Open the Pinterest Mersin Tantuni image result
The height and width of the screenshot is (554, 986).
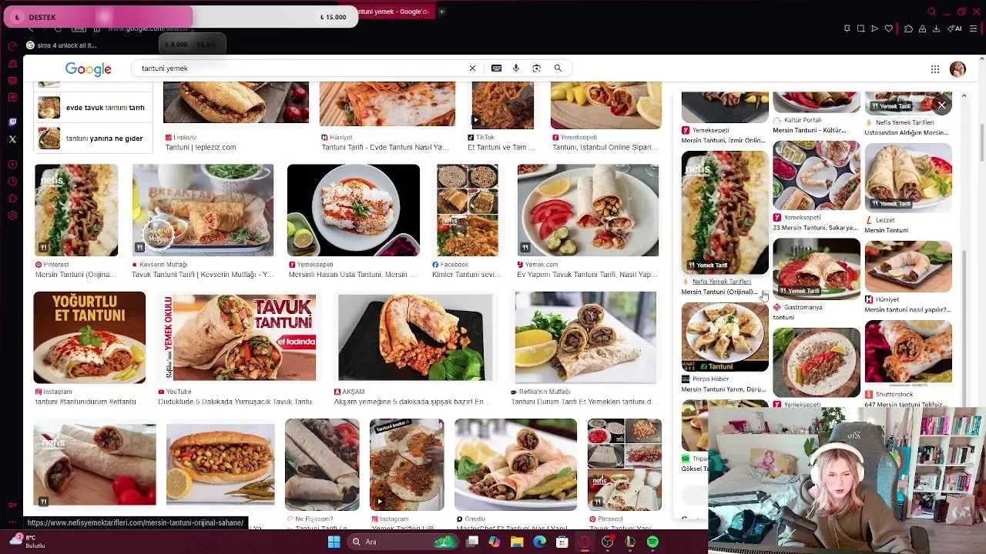click(76, 210)
